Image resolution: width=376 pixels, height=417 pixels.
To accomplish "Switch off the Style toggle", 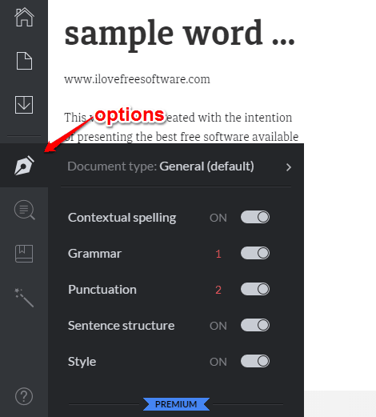I will pos(255,361).
